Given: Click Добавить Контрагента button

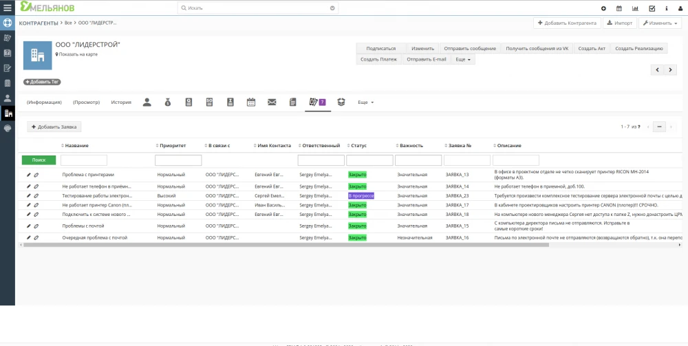Looking at the screenshot, I should 566,23.
